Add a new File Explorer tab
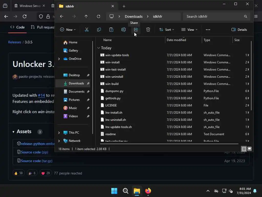Image resolution: width=262 pixels, height=197 pixels. 124,6
